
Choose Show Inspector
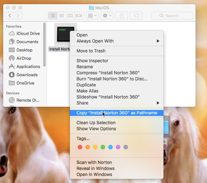[117, 61]
